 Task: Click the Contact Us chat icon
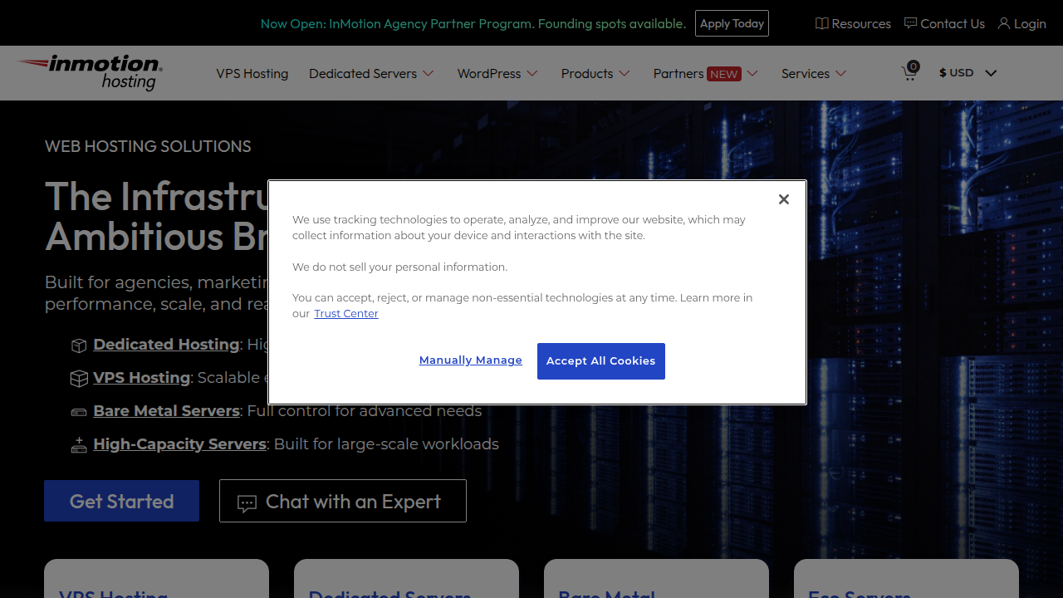[x=911, y=23]
